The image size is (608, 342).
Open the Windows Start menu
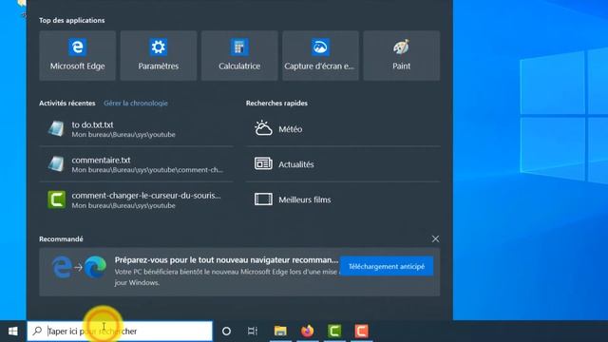[x=12, y=332]
